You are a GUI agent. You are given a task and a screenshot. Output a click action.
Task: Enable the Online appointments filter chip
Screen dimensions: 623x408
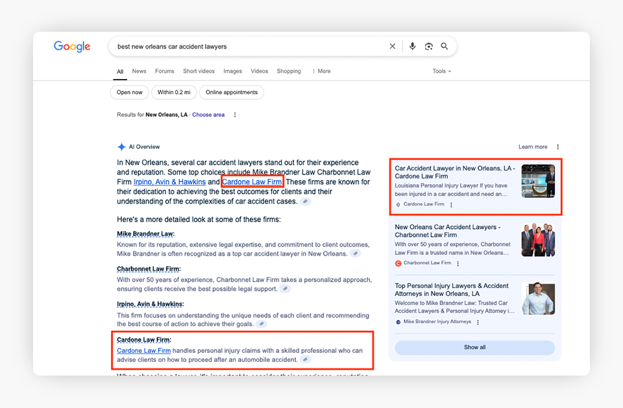[231, 93]
